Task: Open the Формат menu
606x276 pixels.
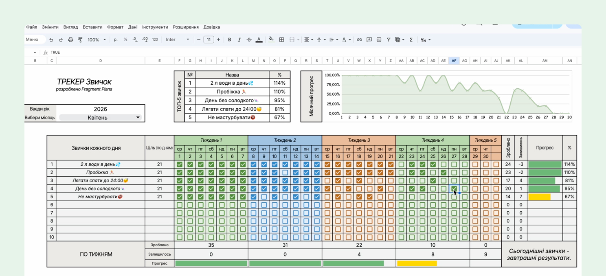Action: click(x=115, y=27)
